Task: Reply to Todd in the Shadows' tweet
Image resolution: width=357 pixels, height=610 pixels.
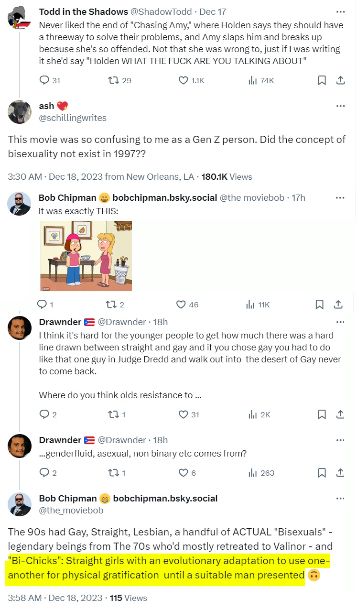Action: (44, 80)
